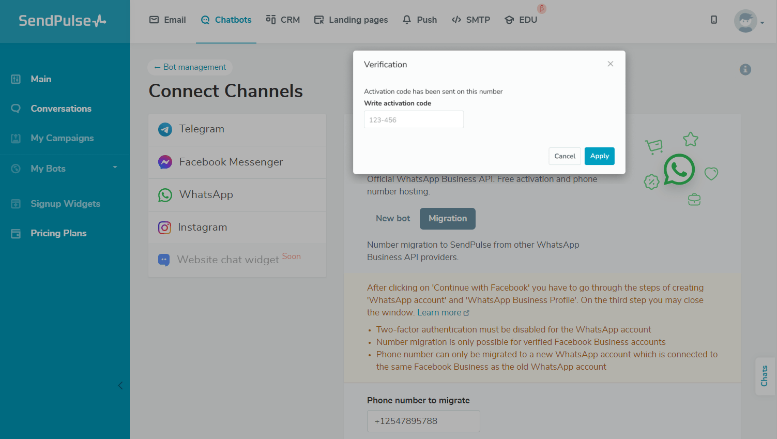Select the Facebook Messenger icon
777x439 pixels.
point(165,162)
